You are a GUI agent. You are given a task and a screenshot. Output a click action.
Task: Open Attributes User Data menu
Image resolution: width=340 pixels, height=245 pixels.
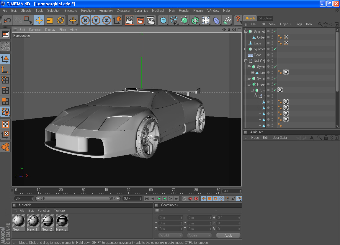click(279, 138)
